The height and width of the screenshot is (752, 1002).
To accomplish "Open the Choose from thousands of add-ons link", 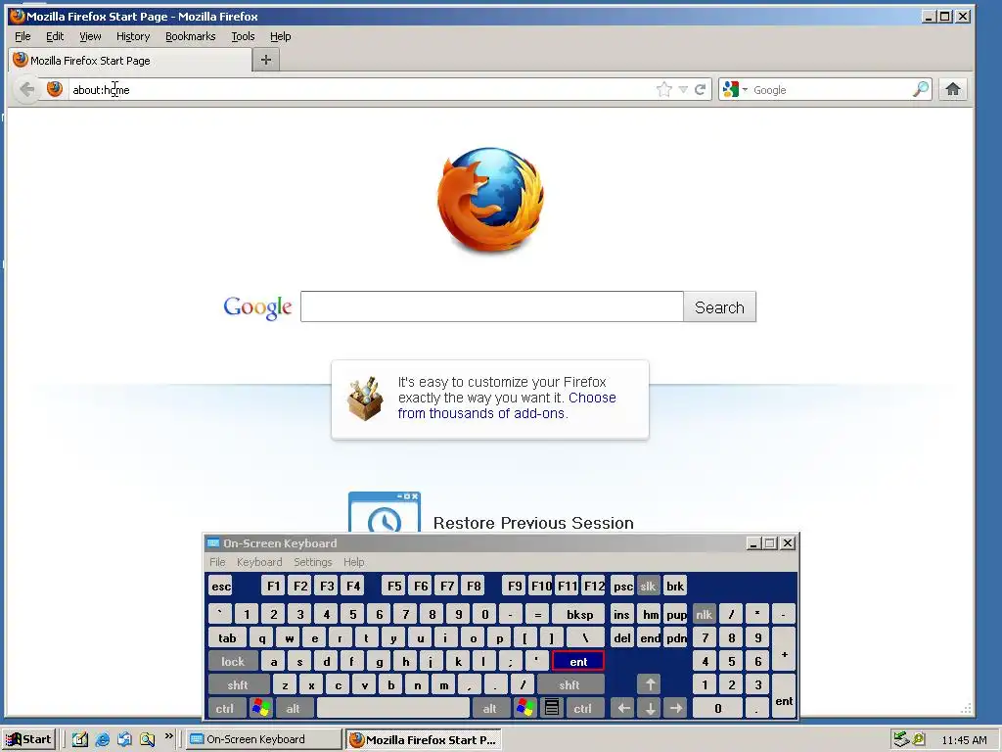I will point(507,405).
